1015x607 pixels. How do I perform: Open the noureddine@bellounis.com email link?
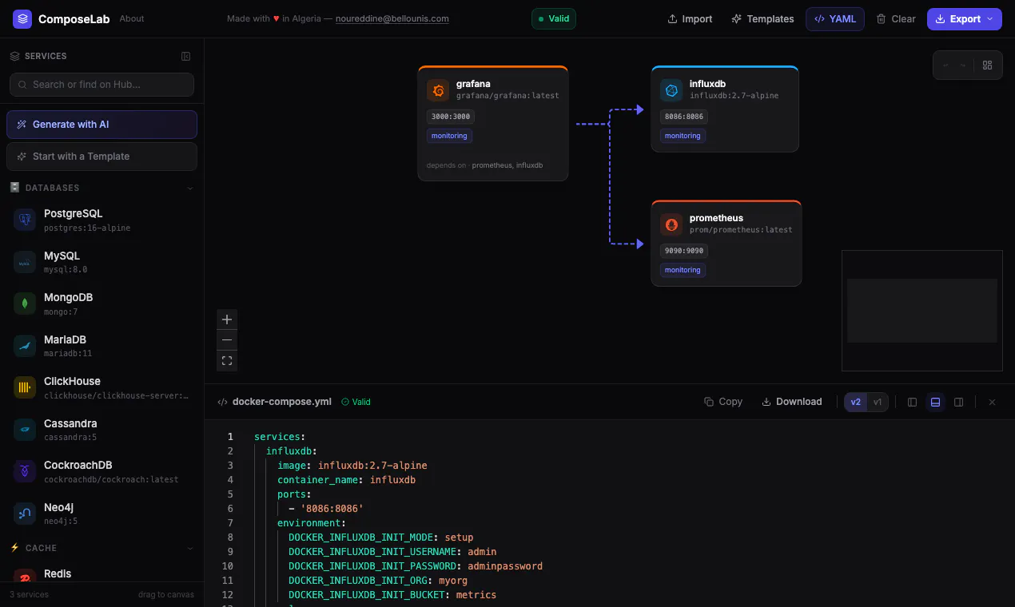[392, 18]
